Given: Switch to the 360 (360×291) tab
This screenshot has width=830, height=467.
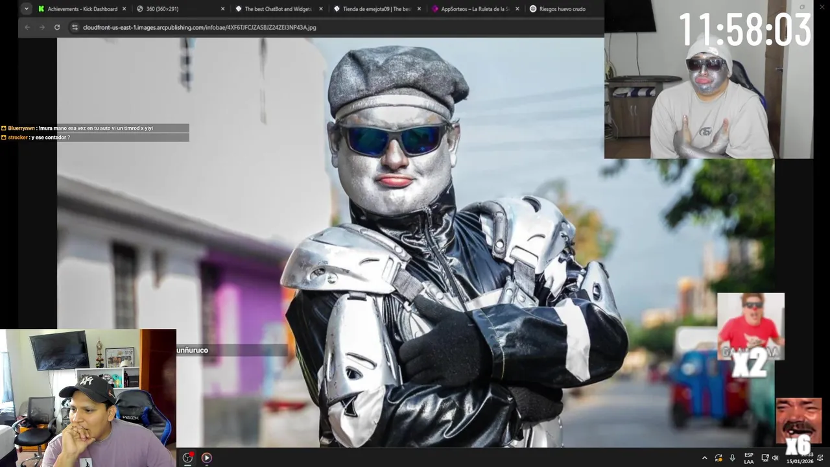Looking at the screenshot, I should 180,9.
